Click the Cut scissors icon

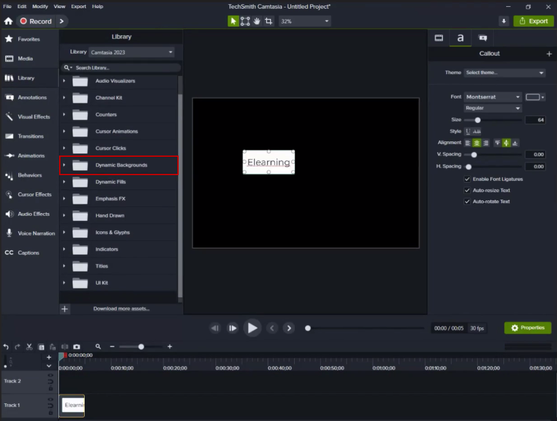pyautogui.click(x=29, y=346)
